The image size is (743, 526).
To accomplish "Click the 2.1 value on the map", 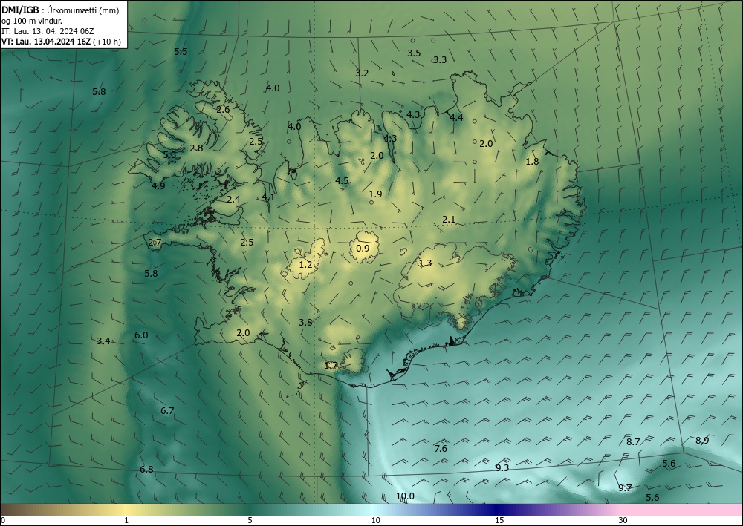I will tap(449, 219).
